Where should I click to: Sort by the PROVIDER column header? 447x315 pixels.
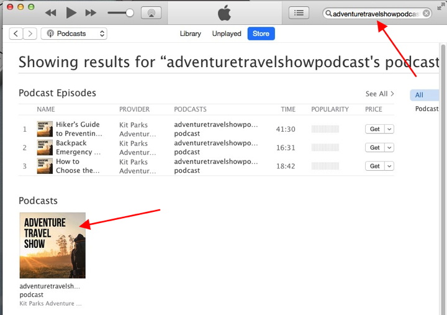point(134,109)
